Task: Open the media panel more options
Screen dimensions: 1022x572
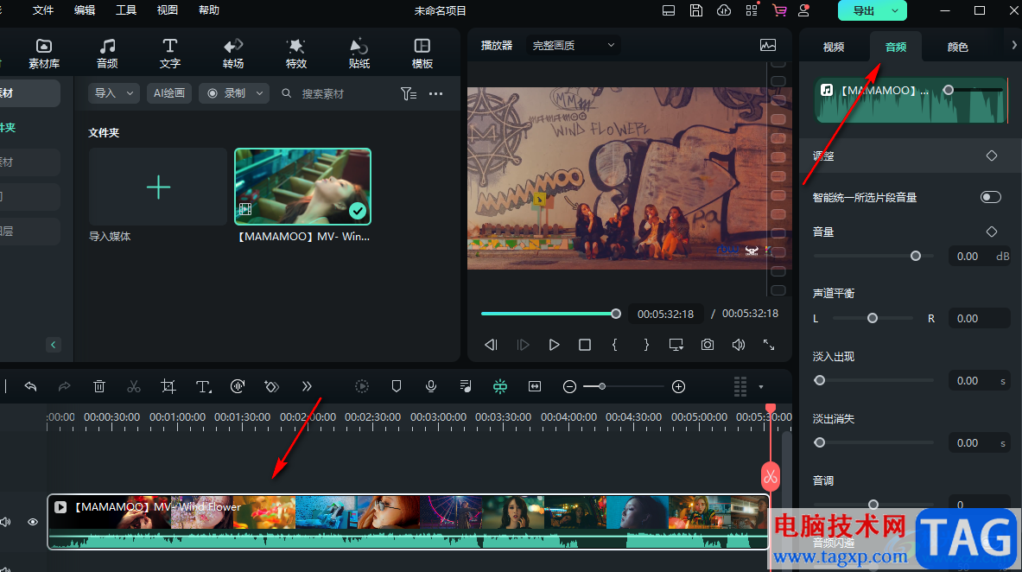Action: click(436, 94)
